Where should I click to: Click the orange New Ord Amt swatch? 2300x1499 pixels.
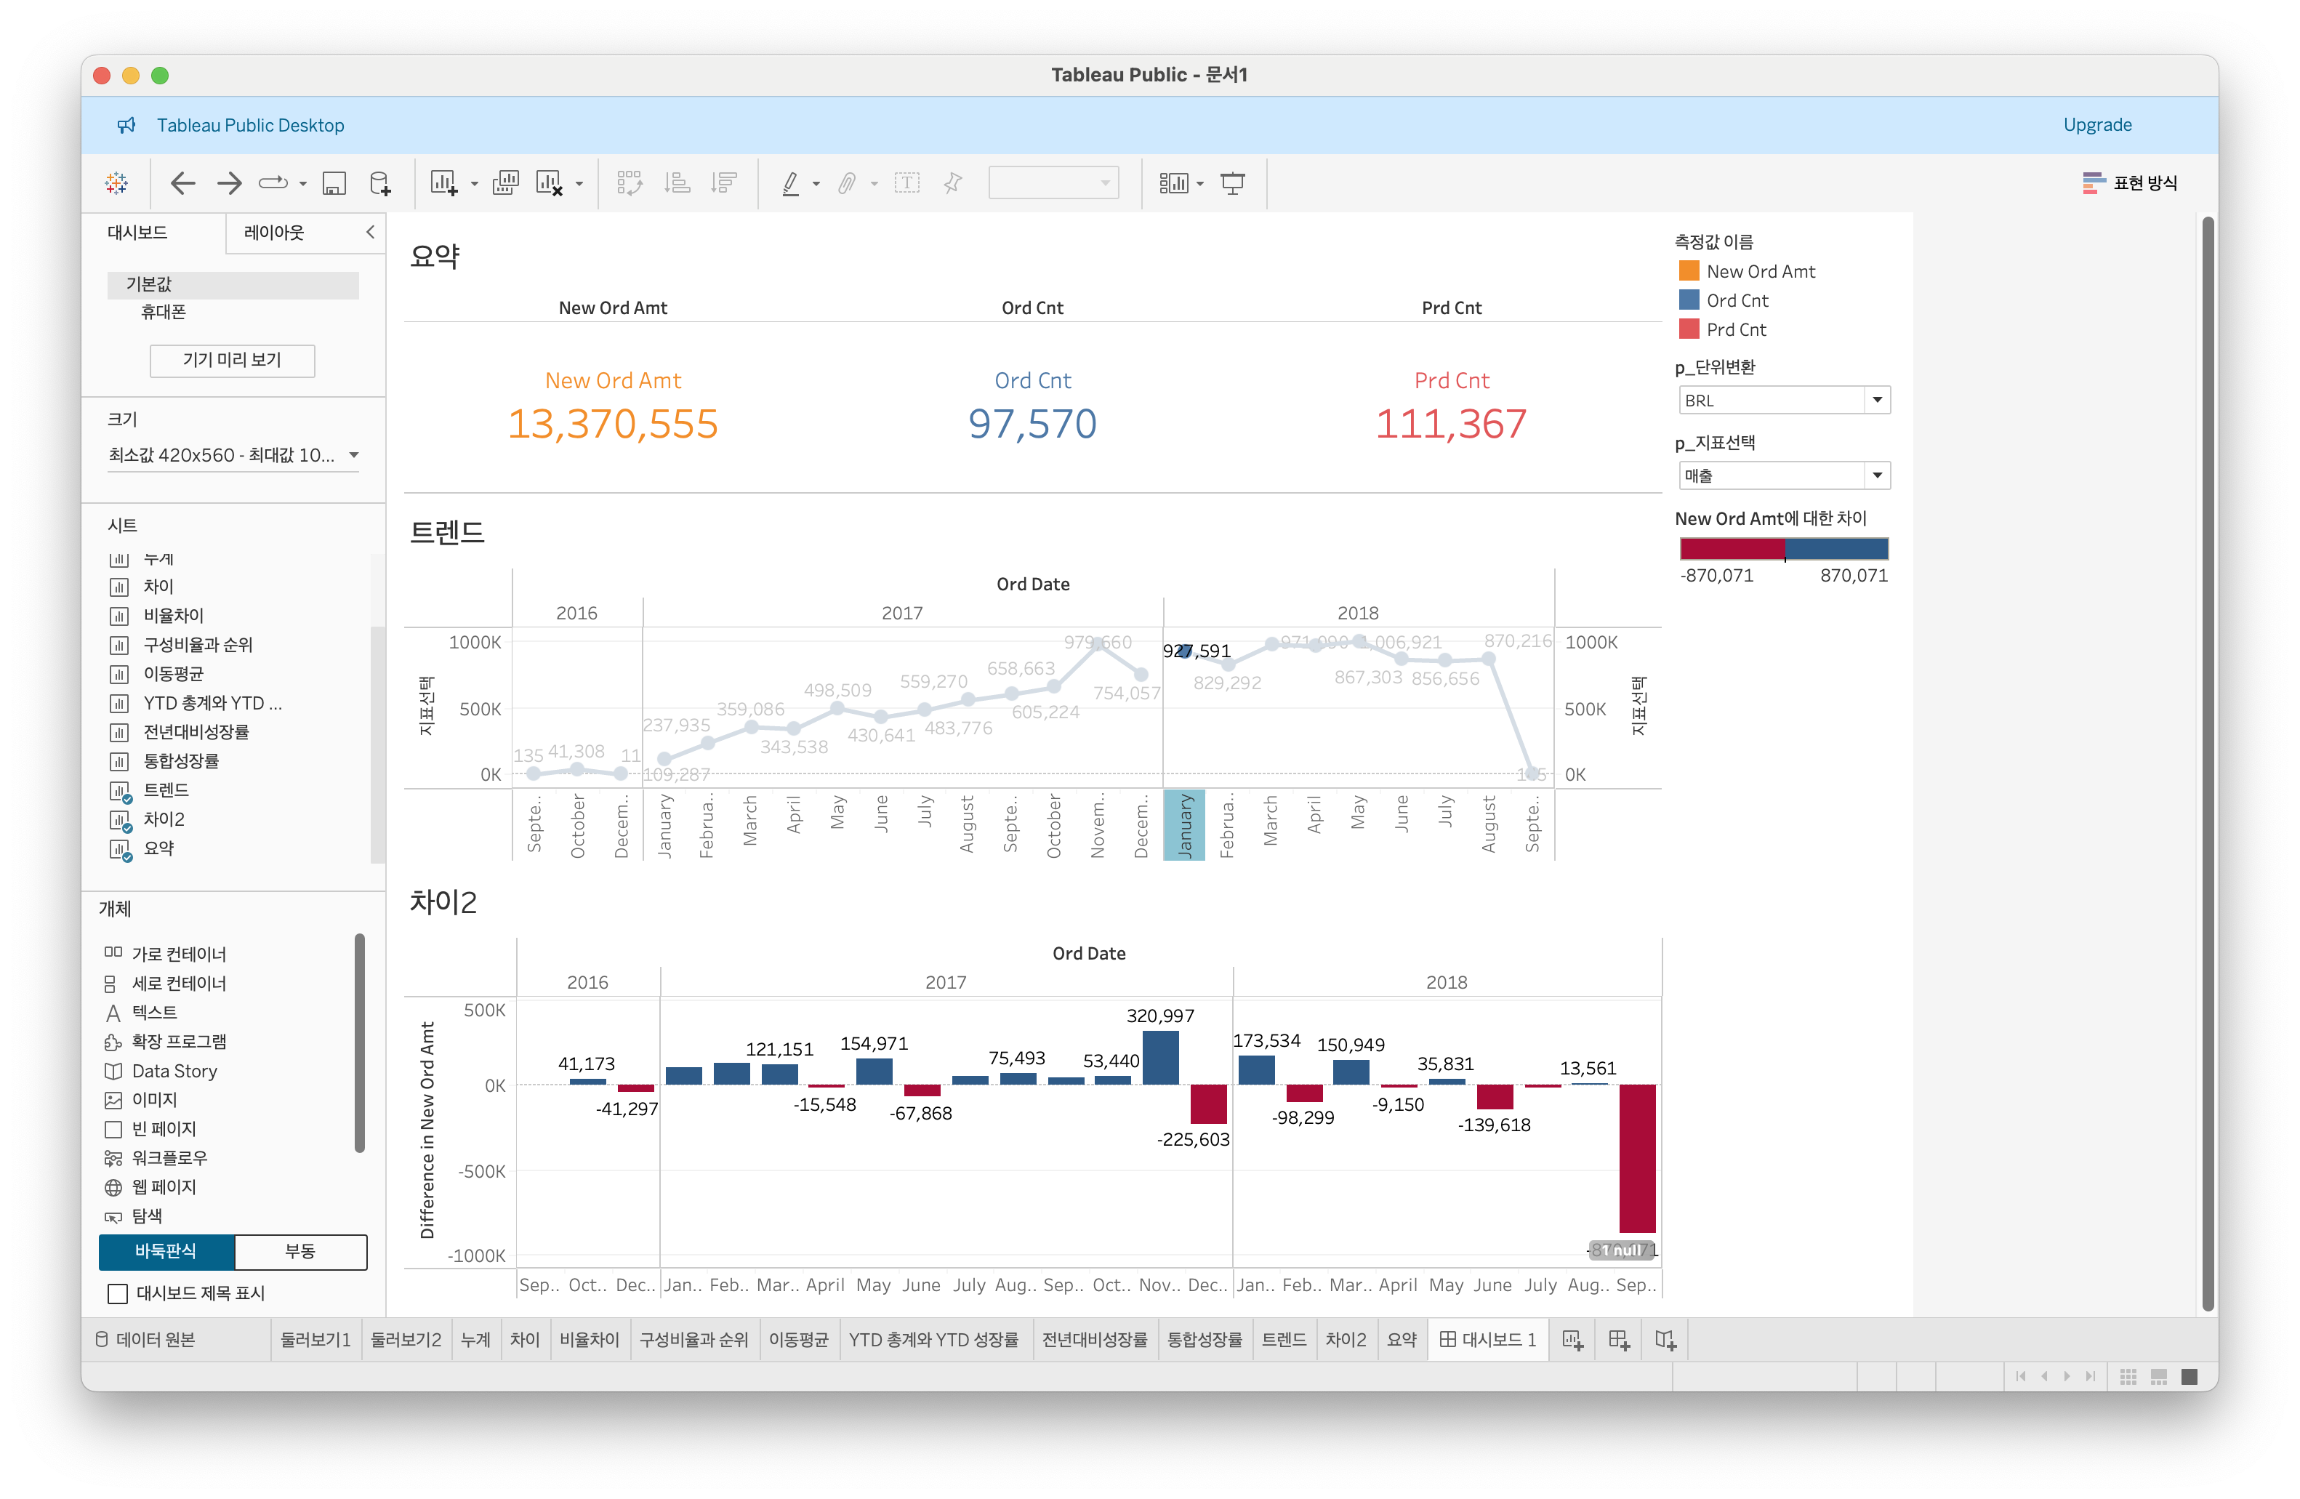pyautogui.click(x=1688, y=272)
